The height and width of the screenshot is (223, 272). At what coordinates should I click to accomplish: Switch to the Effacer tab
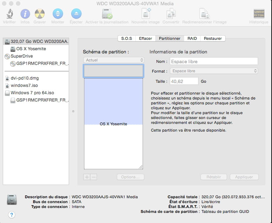pos(145,38)
